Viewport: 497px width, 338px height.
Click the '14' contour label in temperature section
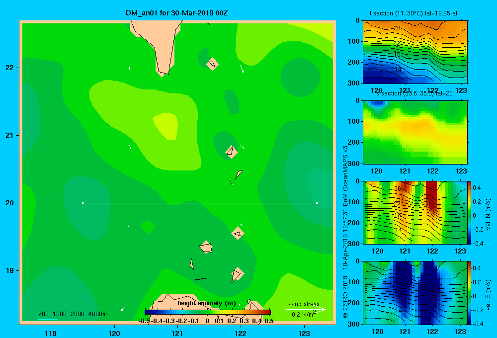(398, 69)
